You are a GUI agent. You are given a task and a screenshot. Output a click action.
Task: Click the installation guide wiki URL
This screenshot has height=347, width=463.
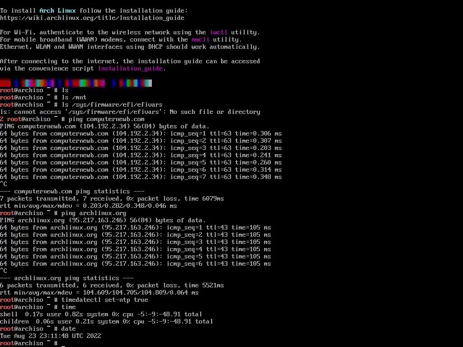click(x=92, y=18)
